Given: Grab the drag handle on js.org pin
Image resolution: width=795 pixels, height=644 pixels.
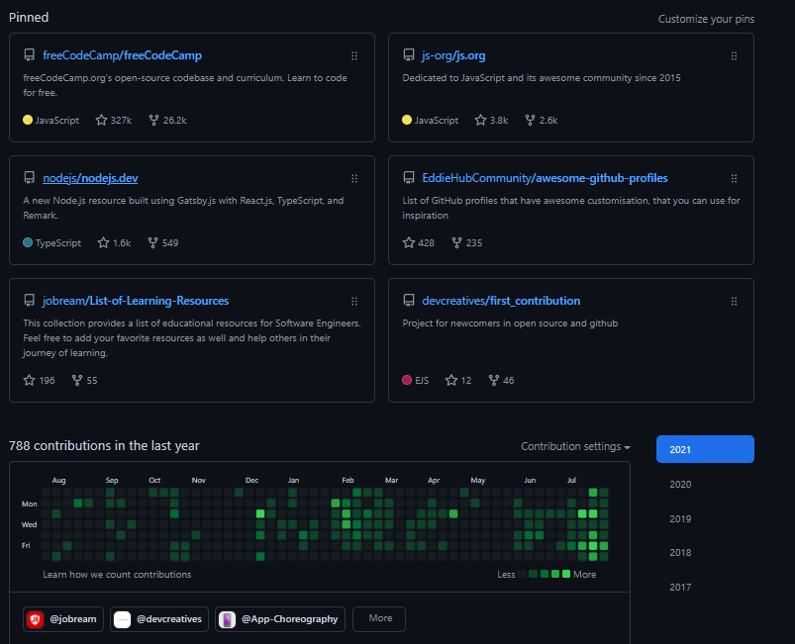Looking at the screenshot, I should [x=734, y=56].
